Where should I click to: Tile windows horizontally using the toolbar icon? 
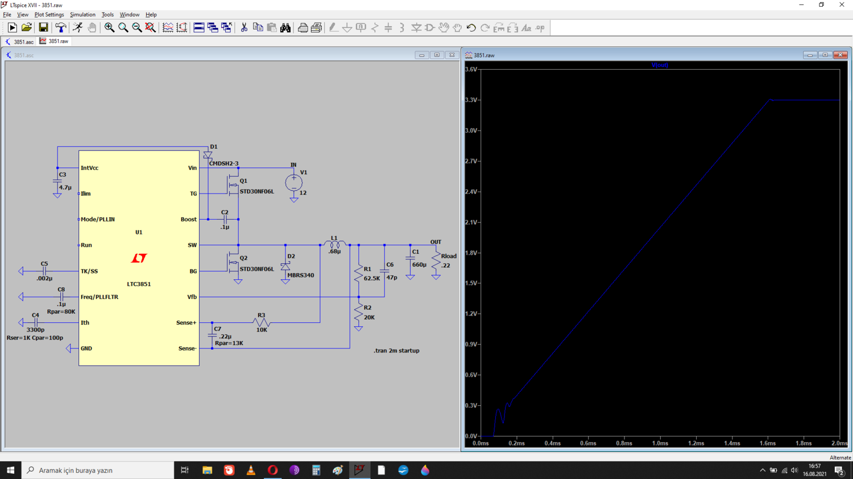[x=199, y=27]
